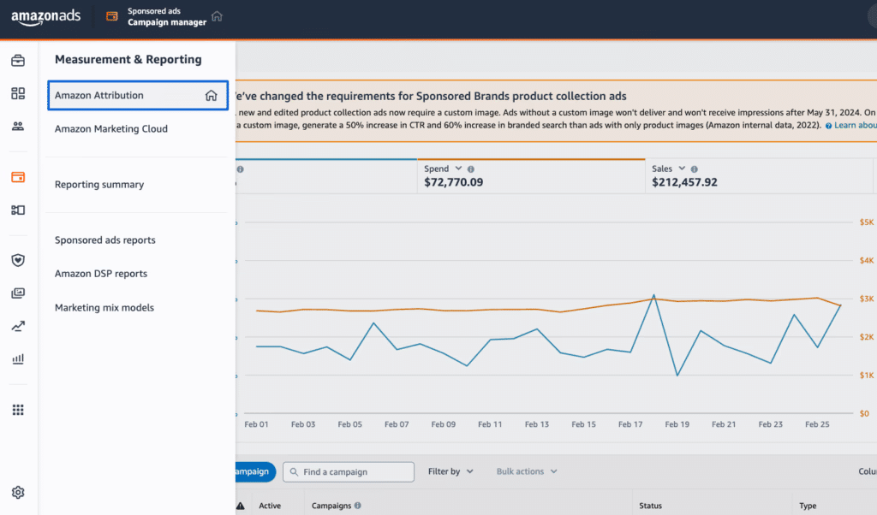Select Amazon Marketing Cloud menu item
The width and height of the screenshot is (877, 515).
(111, 129)
